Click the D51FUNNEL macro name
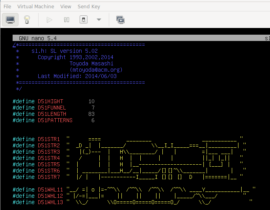This screenshot has width=270, height=210. coord(52,108)
